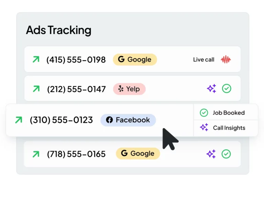Image resolution: width=264 pixels, height=198 pixels.
Task: Open the (415) 555-0198 phone number
Action: point(76,59)
